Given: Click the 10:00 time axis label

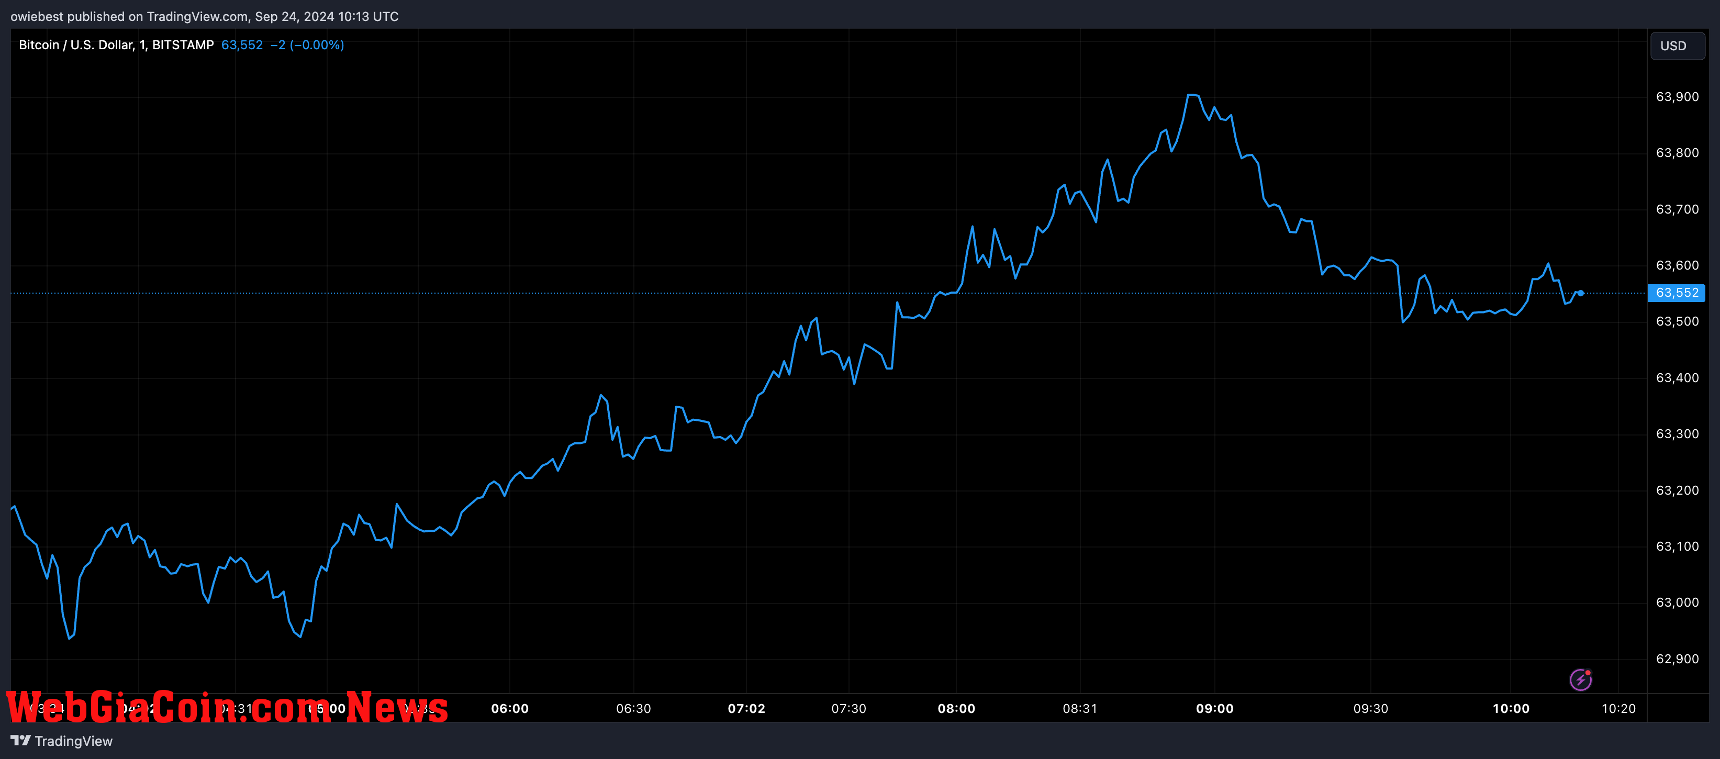Looking at the screenshot, I should 1511,708.
